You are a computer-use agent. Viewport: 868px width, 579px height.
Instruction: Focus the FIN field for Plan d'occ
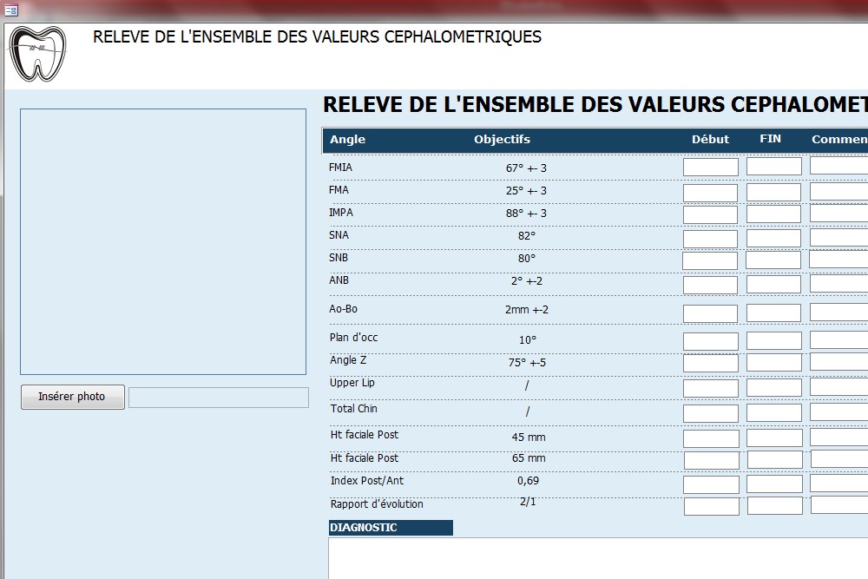[773, 341]
